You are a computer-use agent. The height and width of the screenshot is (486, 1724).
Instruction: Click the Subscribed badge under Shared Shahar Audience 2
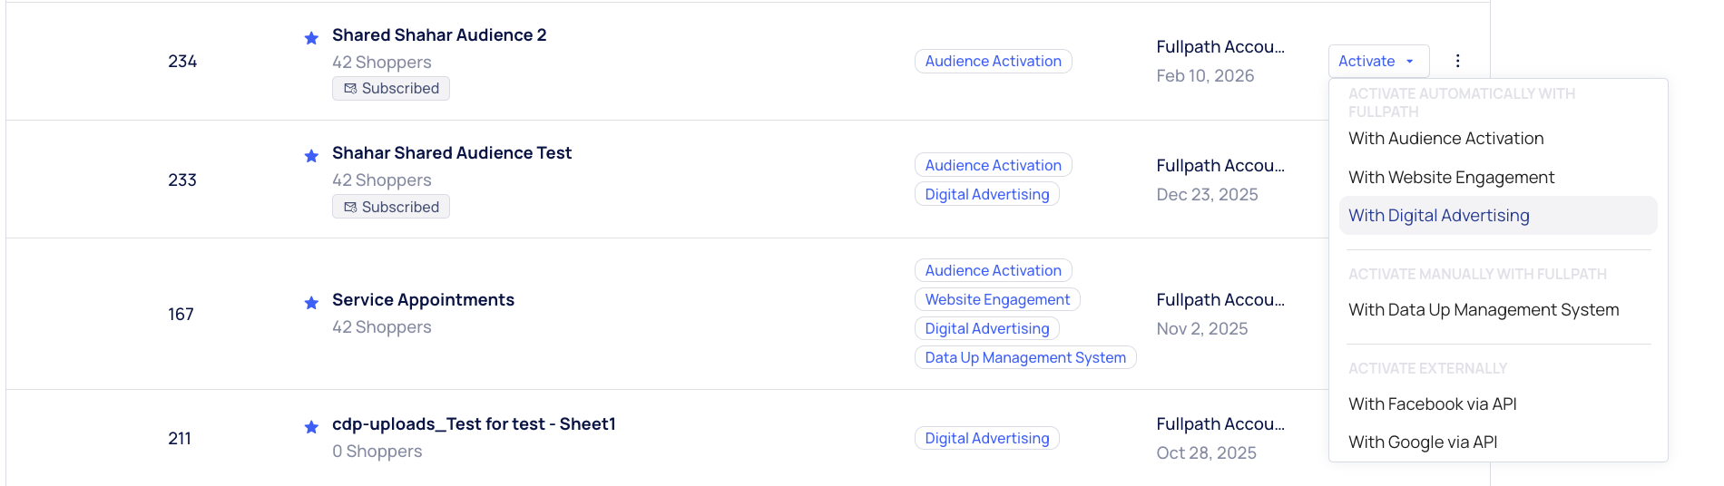click(391, 88)
